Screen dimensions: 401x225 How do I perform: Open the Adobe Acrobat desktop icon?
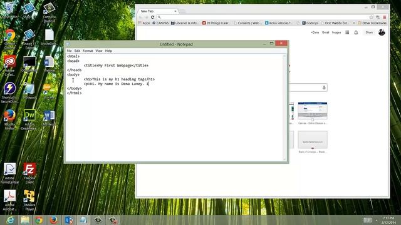10,200
